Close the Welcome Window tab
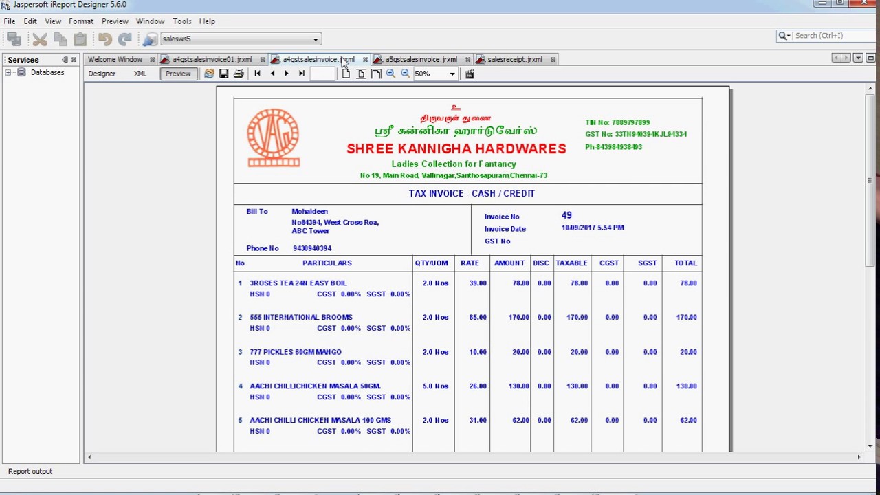 (x=152, y=60)
